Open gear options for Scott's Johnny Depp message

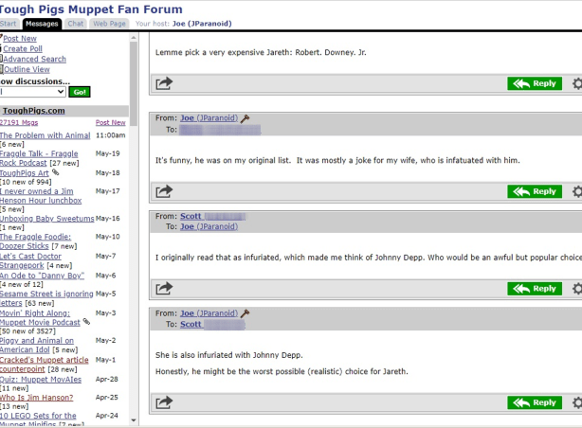pos(577,289)
